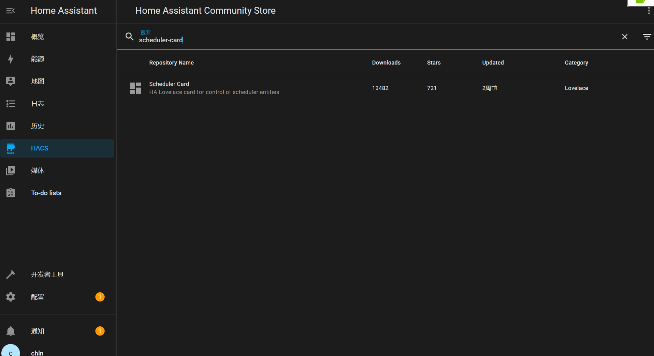
Task: Sort by Category column header
Action: click(x=576, y=63)
